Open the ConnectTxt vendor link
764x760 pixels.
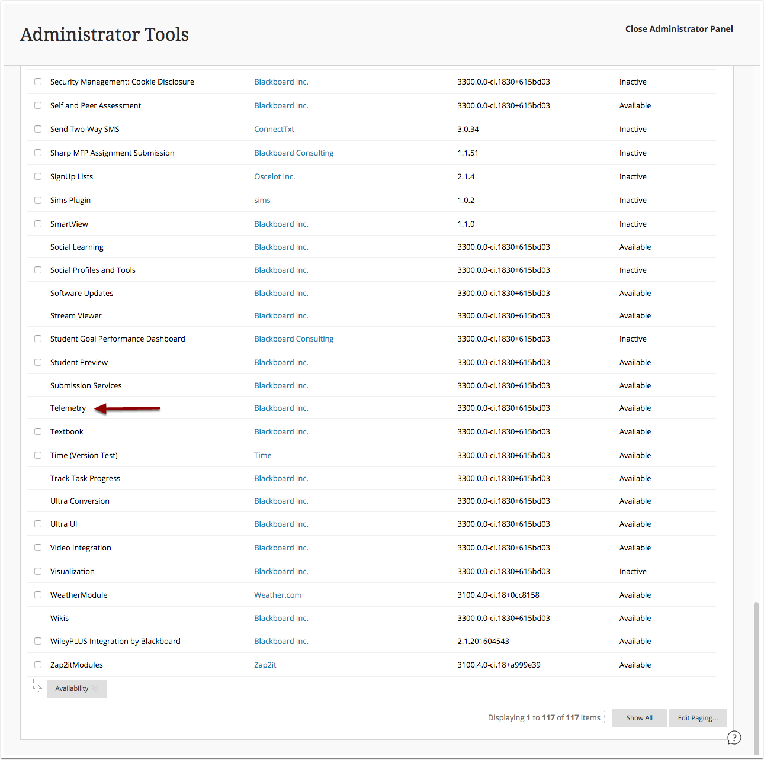pyautogui.click(x=274, y=129)
